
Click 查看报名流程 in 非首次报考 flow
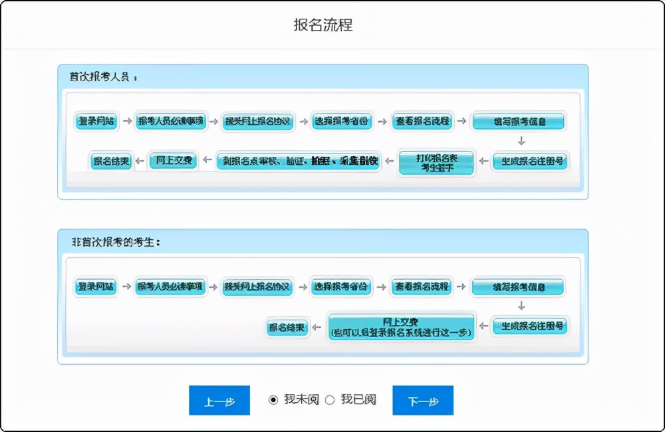(x=422, y=287)
